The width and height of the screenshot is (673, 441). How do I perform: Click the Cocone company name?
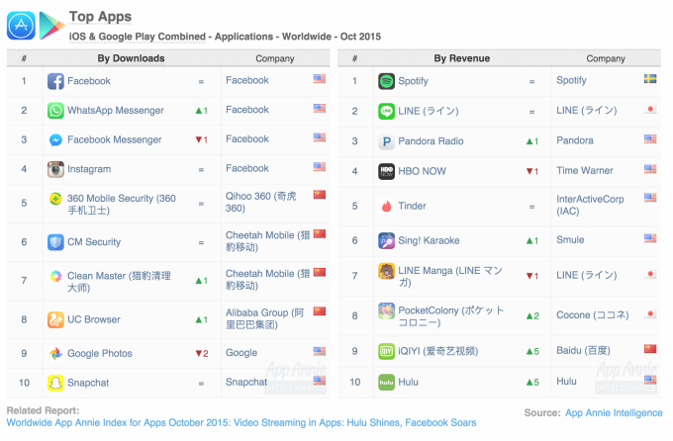(x=592, y=315)
